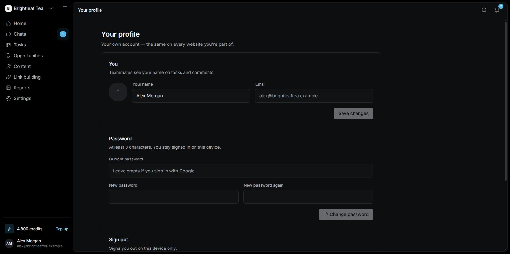Open the Settings menu label
Screen dimensions: 510x254
22,98
